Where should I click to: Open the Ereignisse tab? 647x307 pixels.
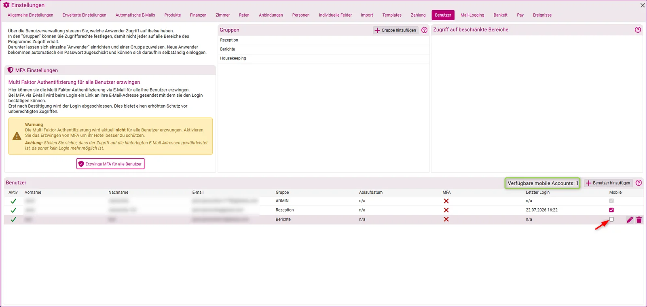(542, 15)
